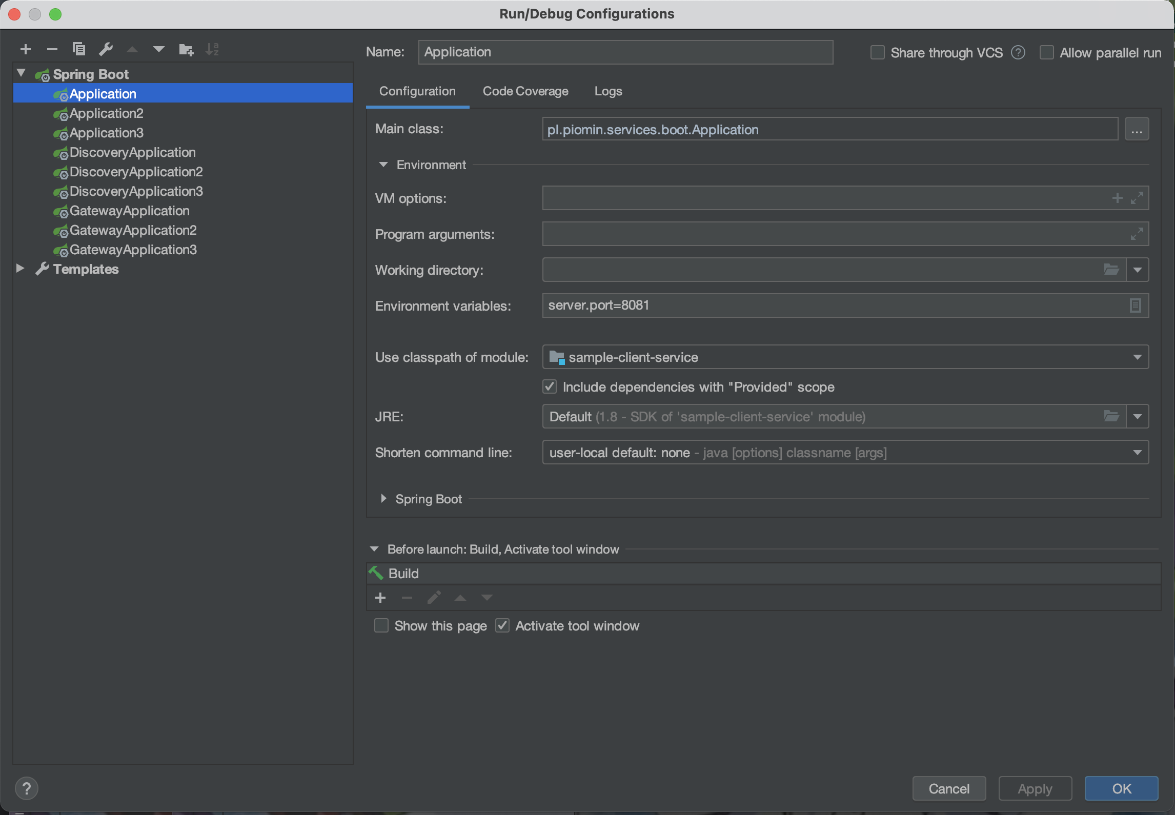Enable Allow parallel run checkbox
This screenshot has width=1175, height=815.
tap(1046, 52)
